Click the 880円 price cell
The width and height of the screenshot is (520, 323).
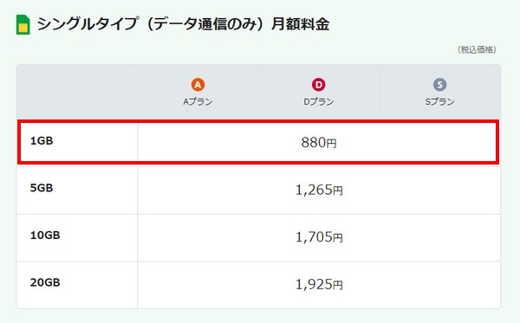[319, 143]
